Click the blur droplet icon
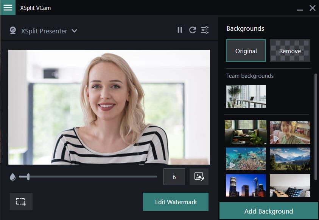Screen dimensions: 319x220 pyautogui.click(x=12, y=177)
